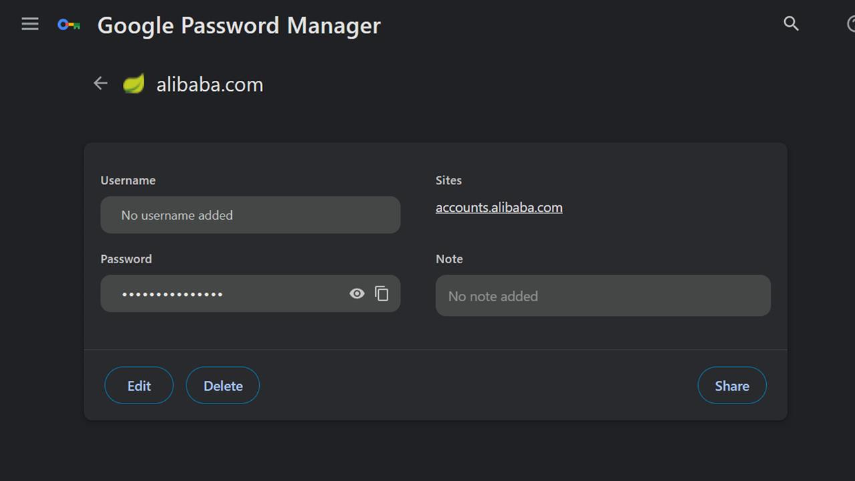855x481 pixels.
Task: Go back with the arrow beside alibaba.com
Action: click(100, 84)
